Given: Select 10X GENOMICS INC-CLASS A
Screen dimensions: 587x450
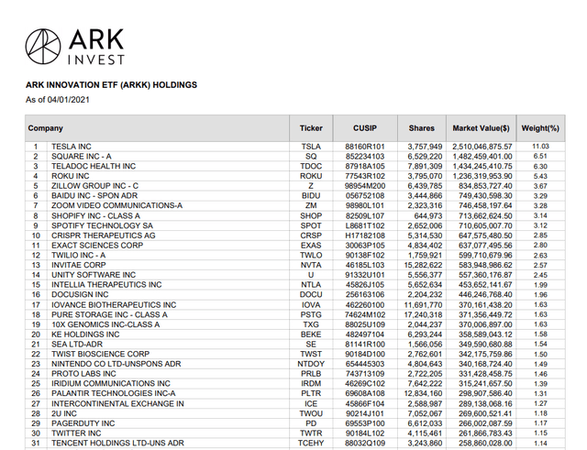Looking at the screenshot, I should click(x=105, y=324).
